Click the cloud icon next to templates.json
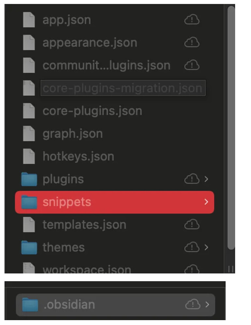This screenshot has height=325, width=251. pyautogui.click(x=192, y=224)
